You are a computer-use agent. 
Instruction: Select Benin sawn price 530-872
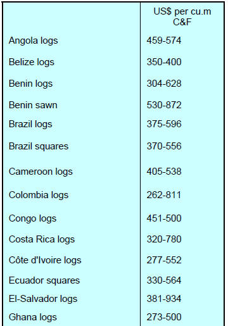coord(164,105)
